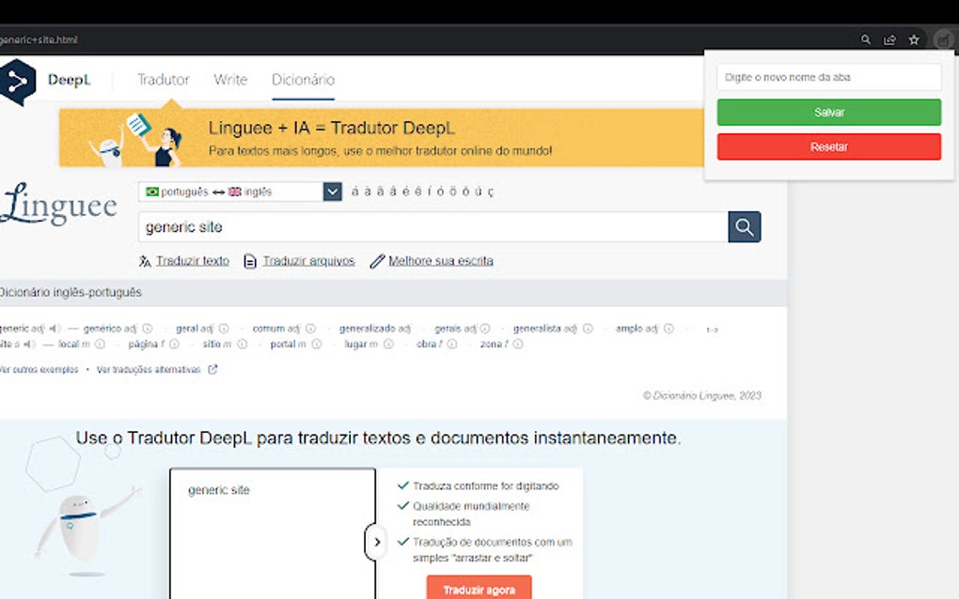959x599 pixels.
Task: Select the magnifying glass search icon
Action: click(x=744, y=226)
